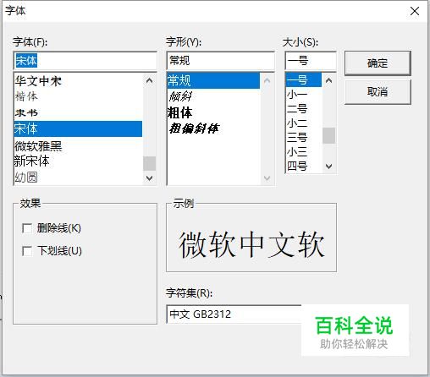The width and height of the screenshot is (430, 377).
Task: Click the style list scroll down arrow
Action: [x=267, y=178]
